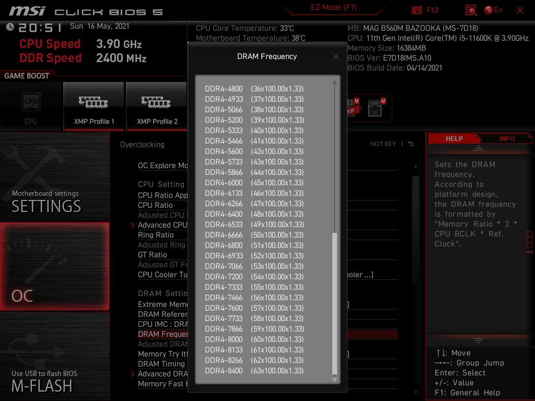The width and height of the screenshot is (535, 401).
Task: Select DDR4-5200 frequency option
Action: (x=254, y=120)
